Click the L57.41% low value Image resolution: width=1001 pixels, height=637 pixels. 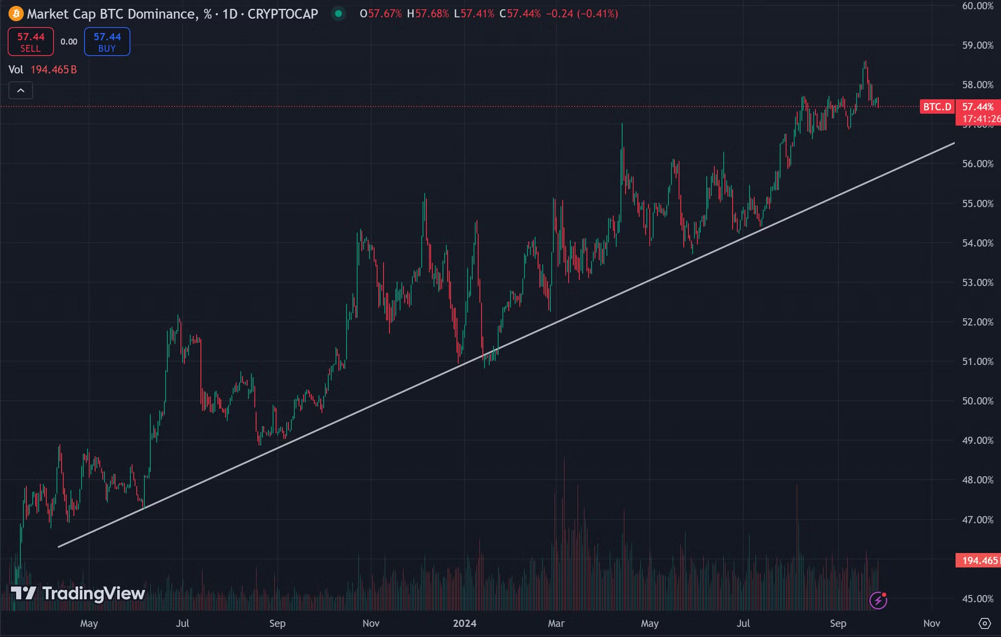[x=474, y=14]
